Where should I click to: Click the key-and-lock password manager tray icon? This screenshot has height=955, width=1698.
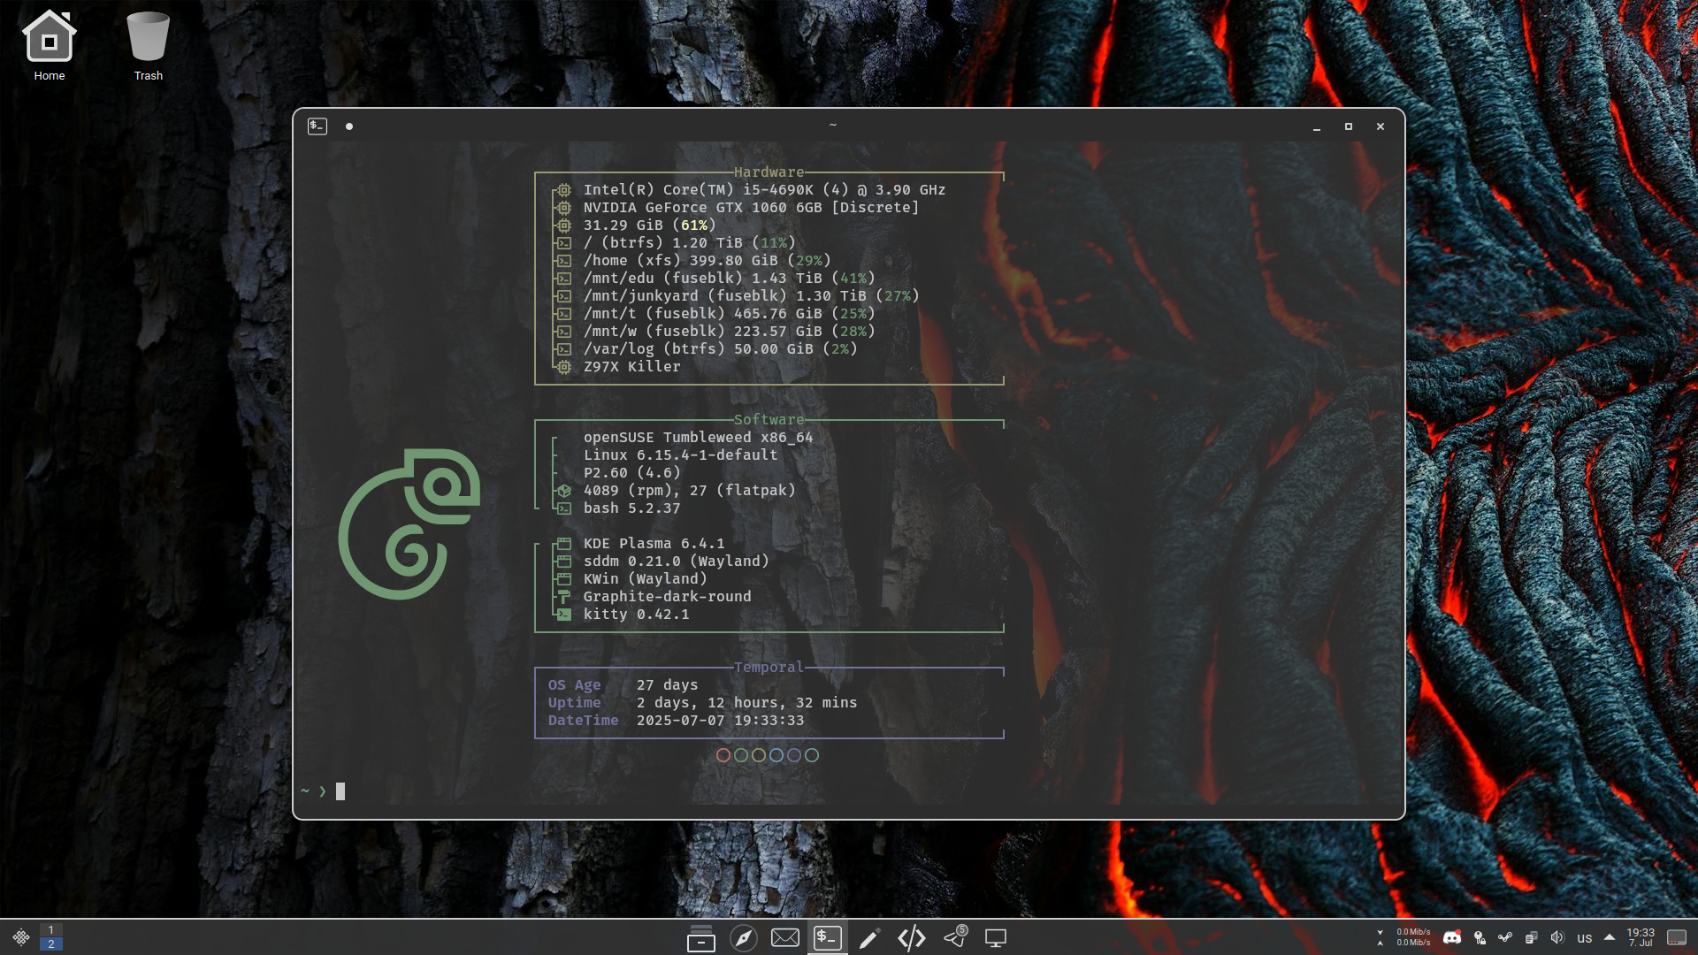(1480, 937)
